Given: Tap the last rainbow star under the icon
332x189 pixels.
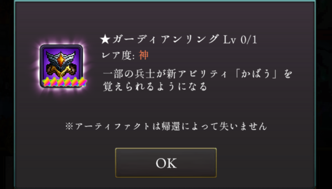Looking at the screenshot, I should pyautogui.click(x=83, y=82).
